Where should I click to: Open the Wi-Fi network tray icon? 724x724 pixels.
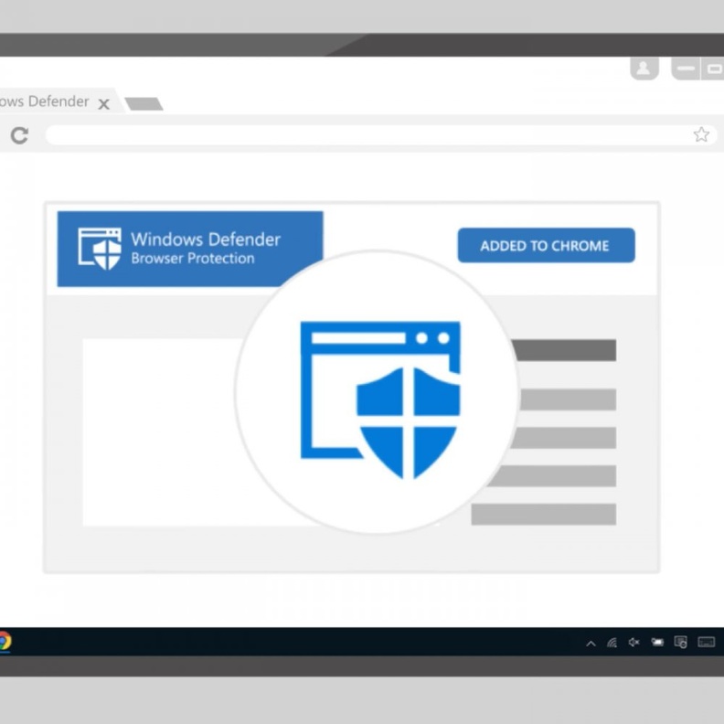click(x=612, y=643)
